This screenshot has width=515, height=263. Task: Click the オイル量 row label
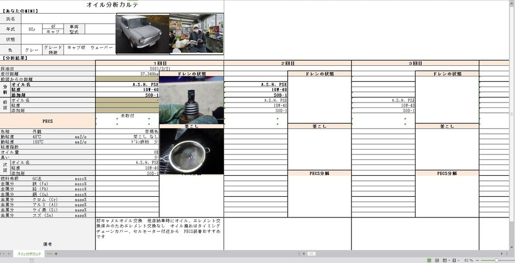[x=48, y=152]
